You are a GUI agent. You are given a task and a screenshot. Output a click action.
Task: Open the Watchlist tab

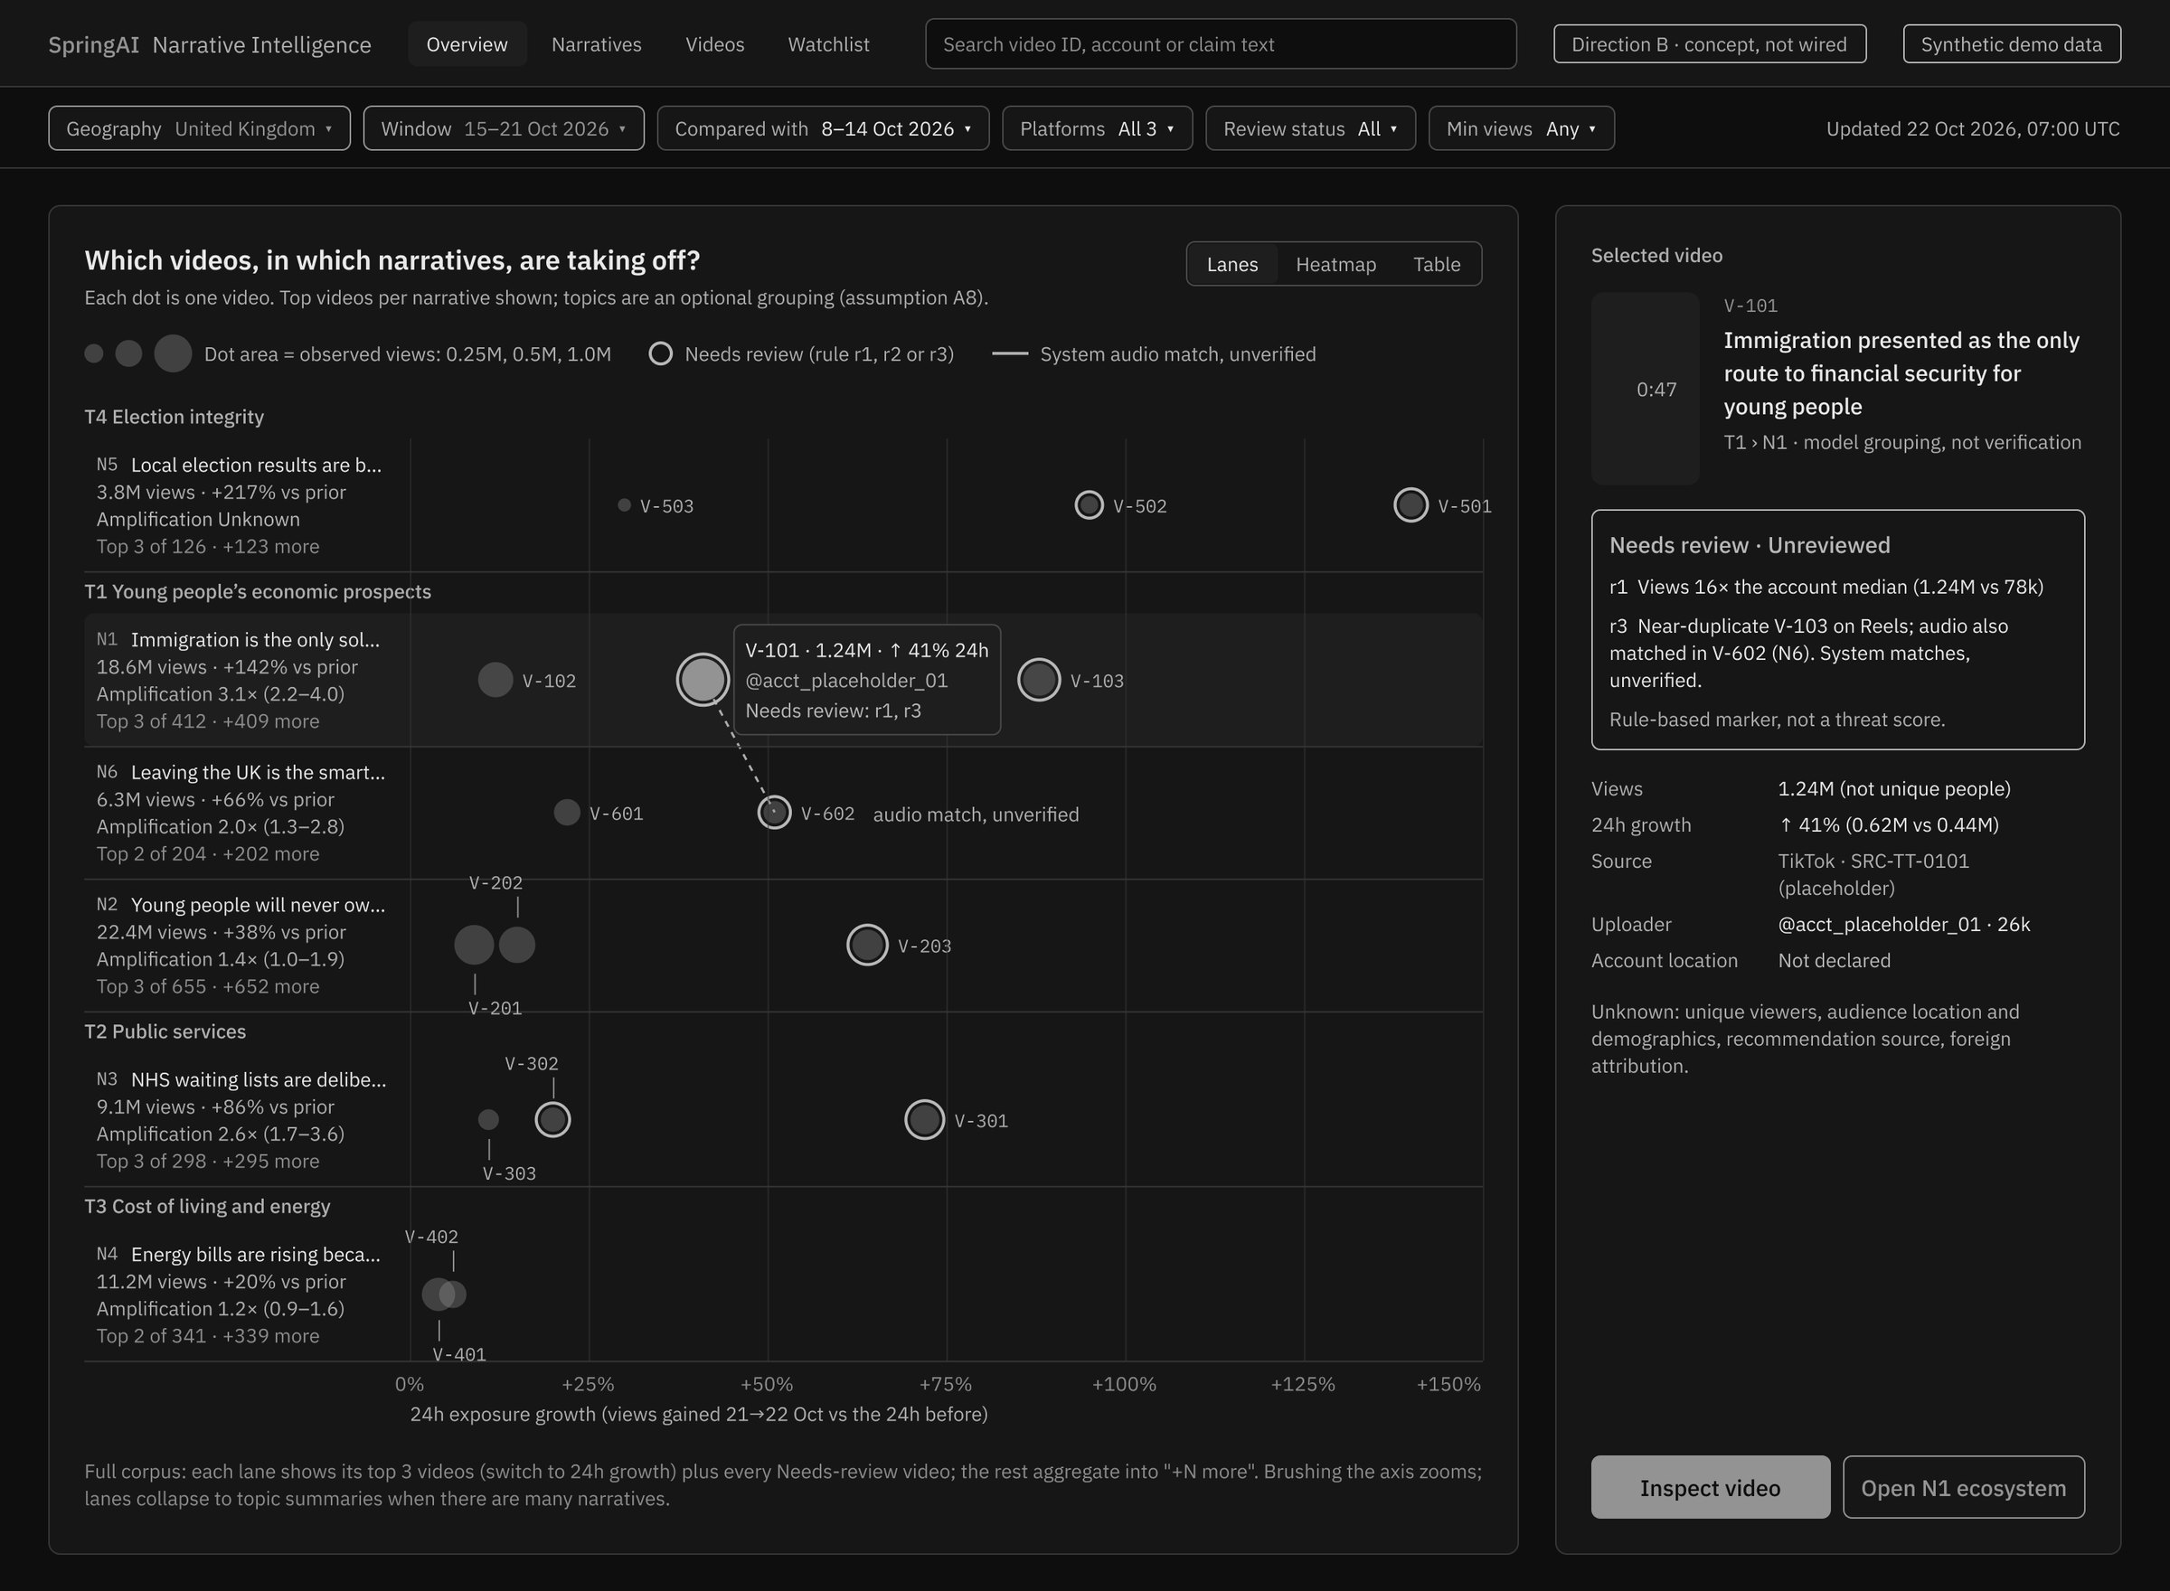pyautogui.click(x=828, y=44)
